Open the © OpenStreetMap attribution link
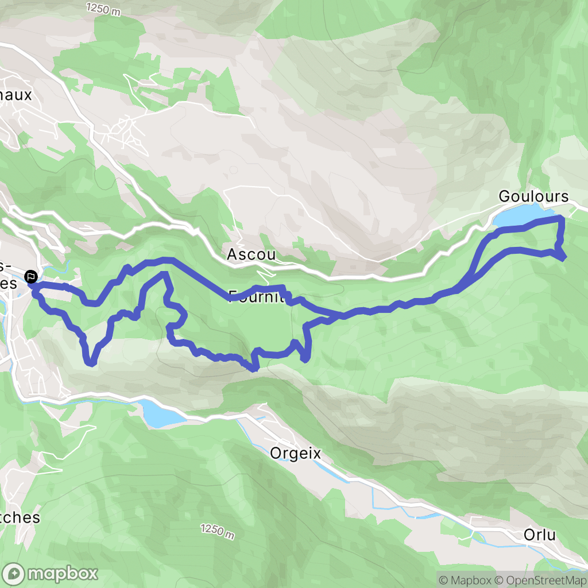 click(x=541, y=580)
